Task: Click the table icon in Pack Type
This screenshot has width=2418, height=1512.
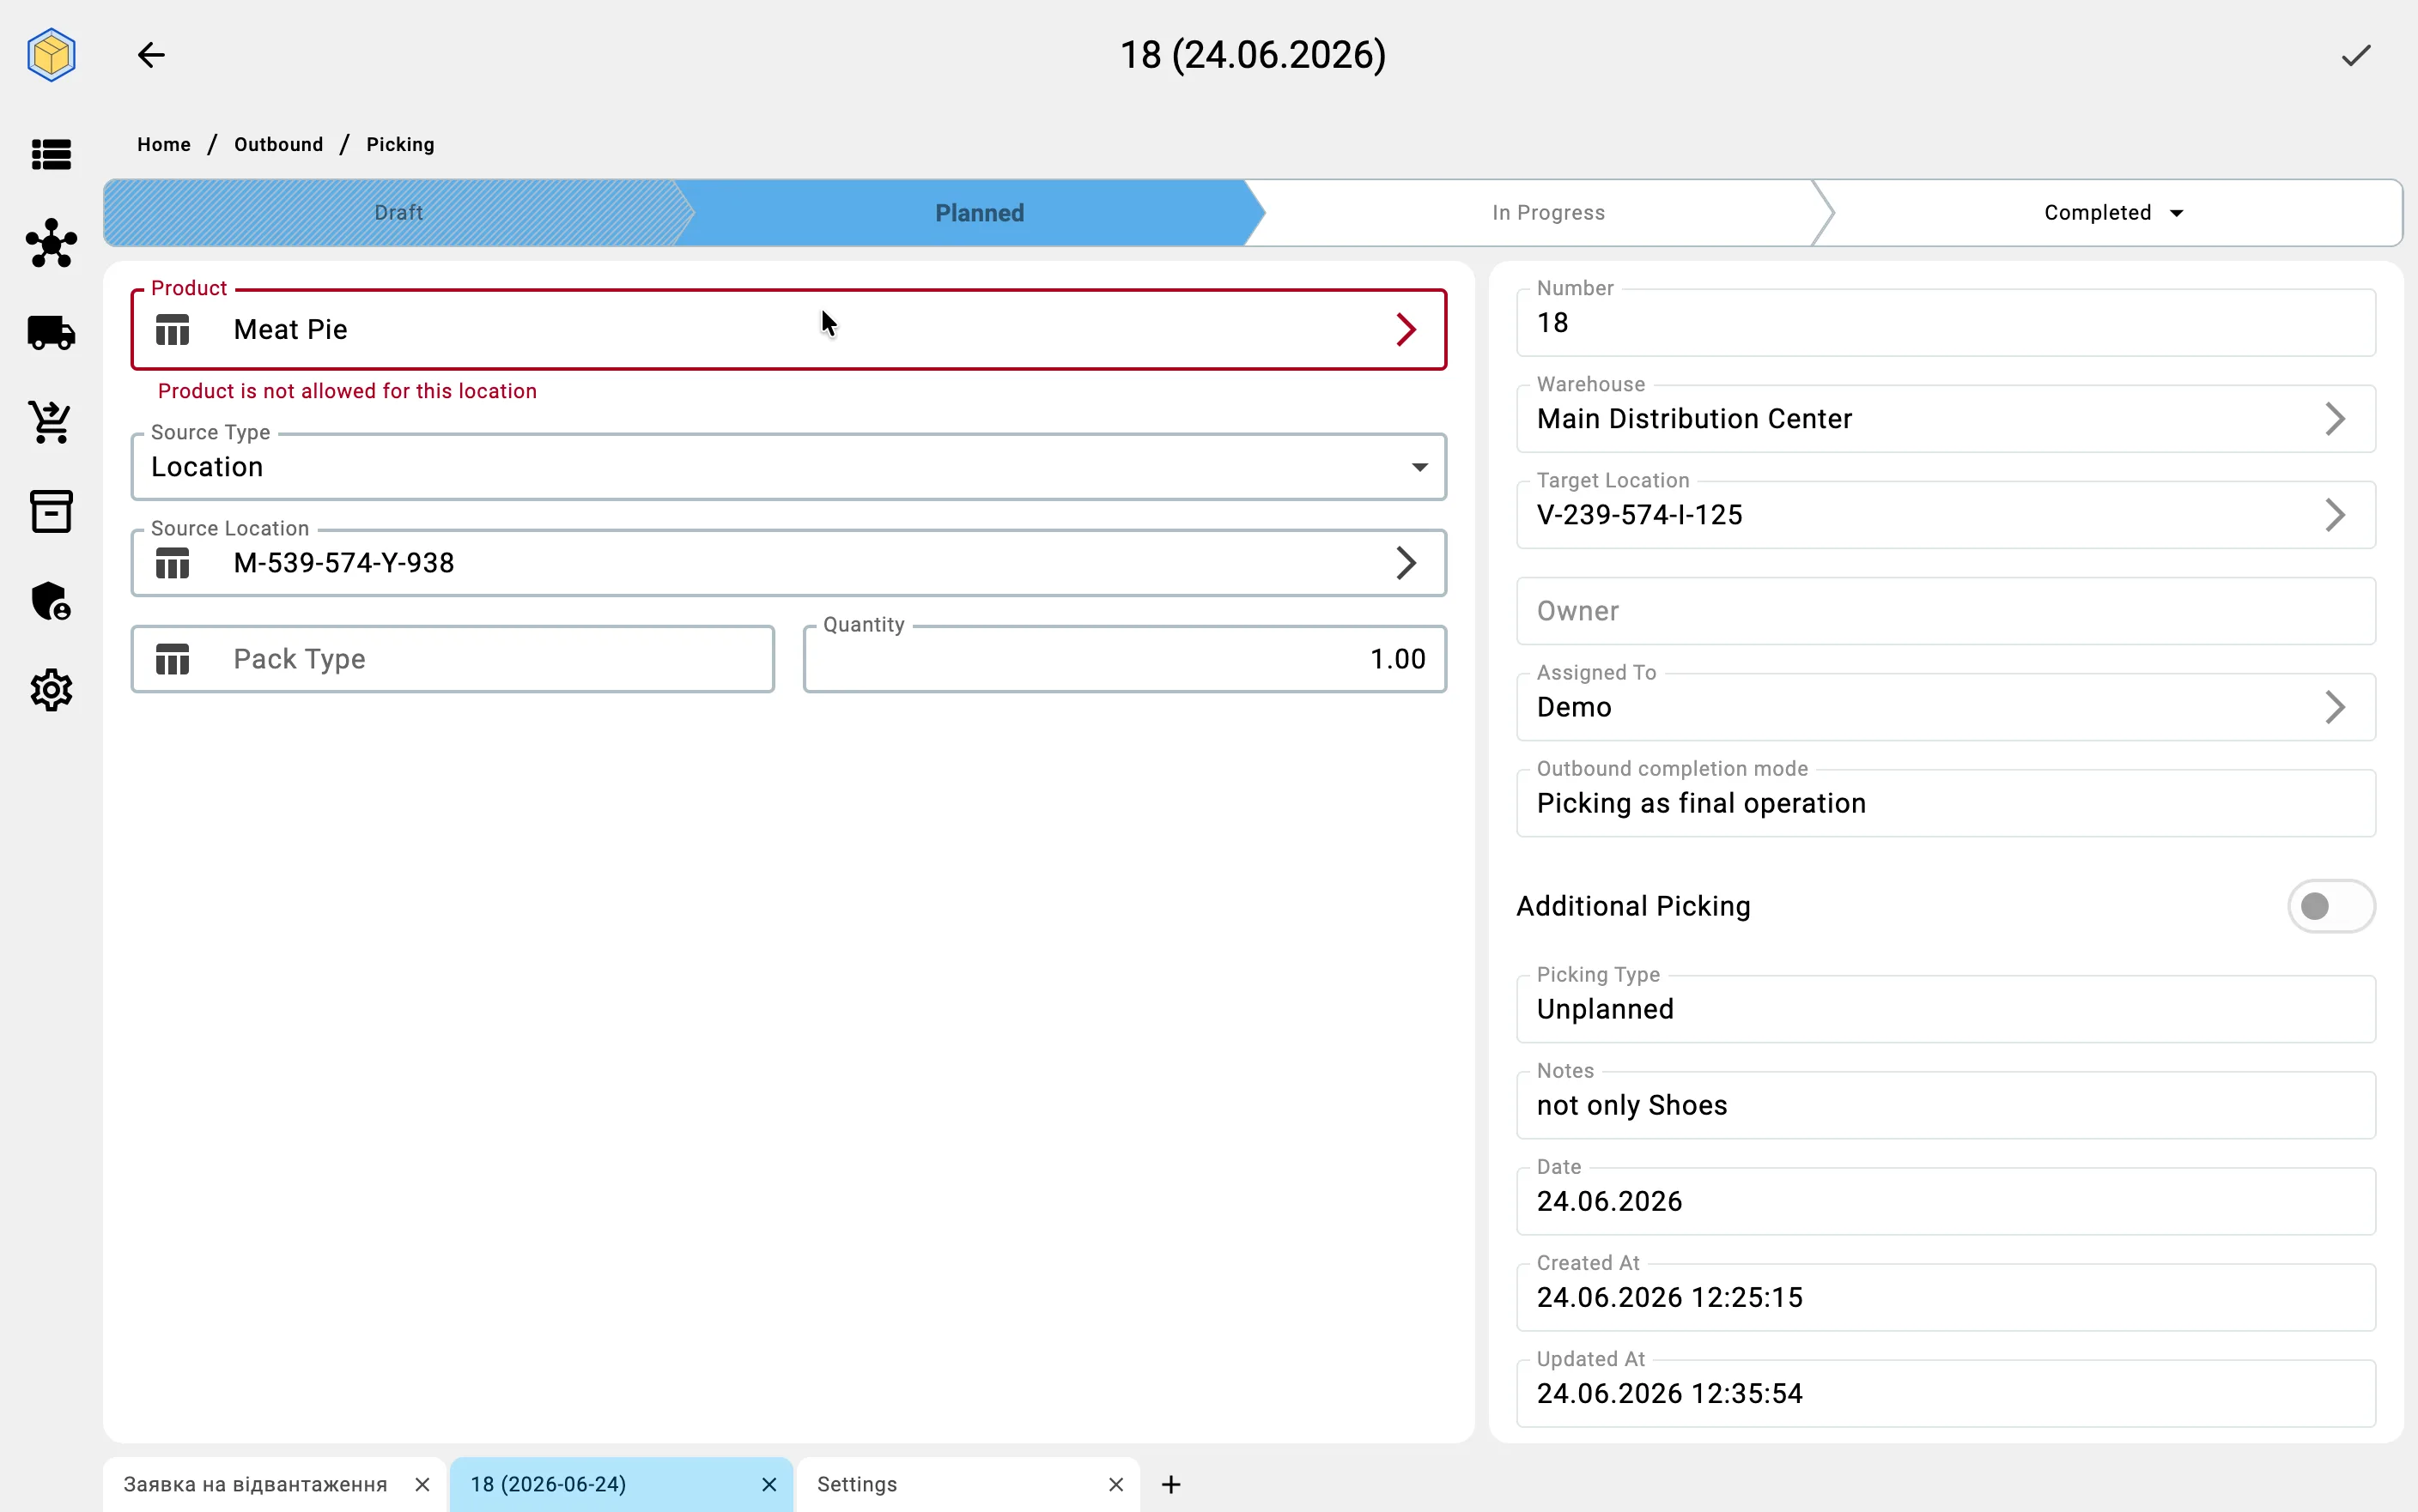Action: (173, 659)
